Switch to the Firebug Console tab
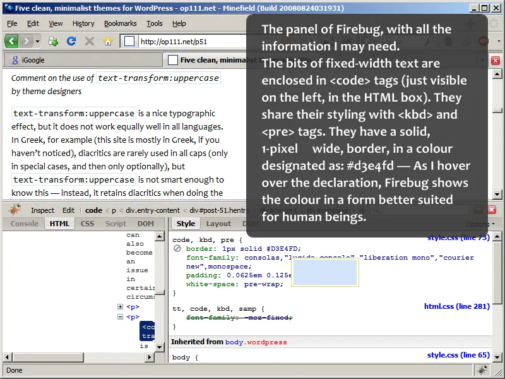The height and width of the screenshot is (379, 505). click(x=25, y=224)
